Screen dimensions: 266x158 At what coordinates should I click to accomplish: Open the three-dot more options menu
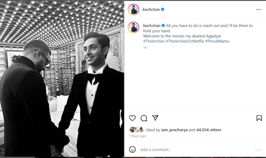(259, 10)
